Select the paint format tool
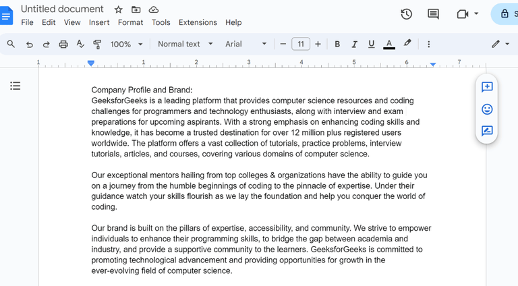This screenshot has width=518, height=286. pyautogui.click(x=97, y=44)
